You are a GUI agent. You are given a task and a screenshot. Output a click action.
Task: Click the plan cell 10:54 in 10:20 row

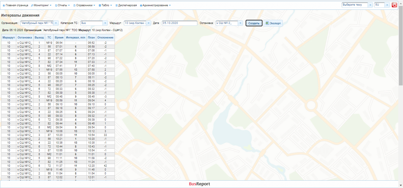click(x=91, y=135)
